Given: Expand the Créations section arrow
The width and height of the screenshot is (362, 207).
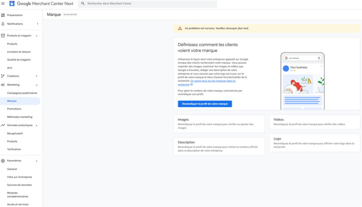Looking at the screenshot, I should click(37, 76).
